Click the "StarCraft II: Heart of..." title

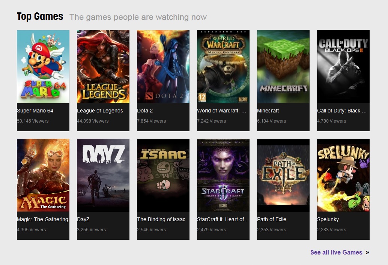[223, 219]
